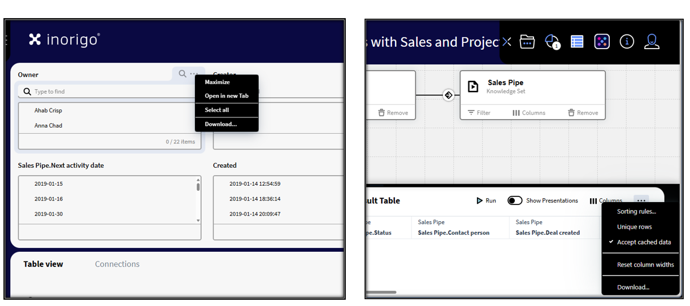690x306 pixels.
Task: Click the information circle icon
Action: [x=627, y=42]
